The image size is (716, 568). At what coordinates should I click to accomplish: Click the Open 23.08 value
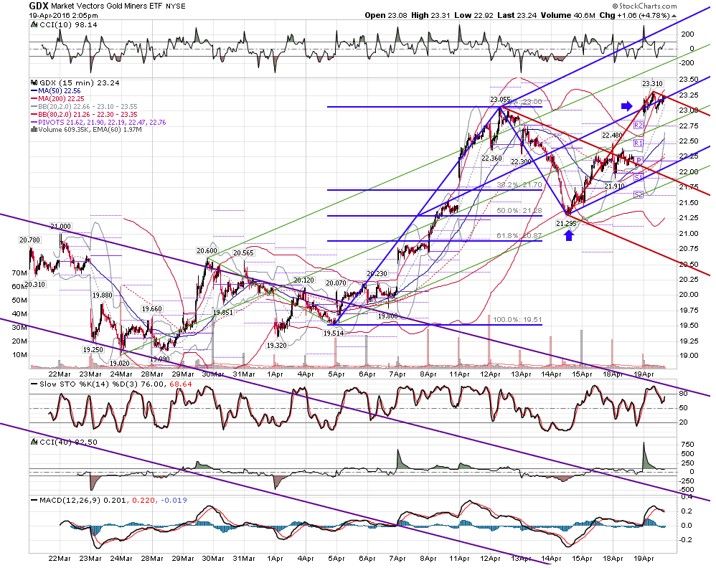[x=386, y=15]
